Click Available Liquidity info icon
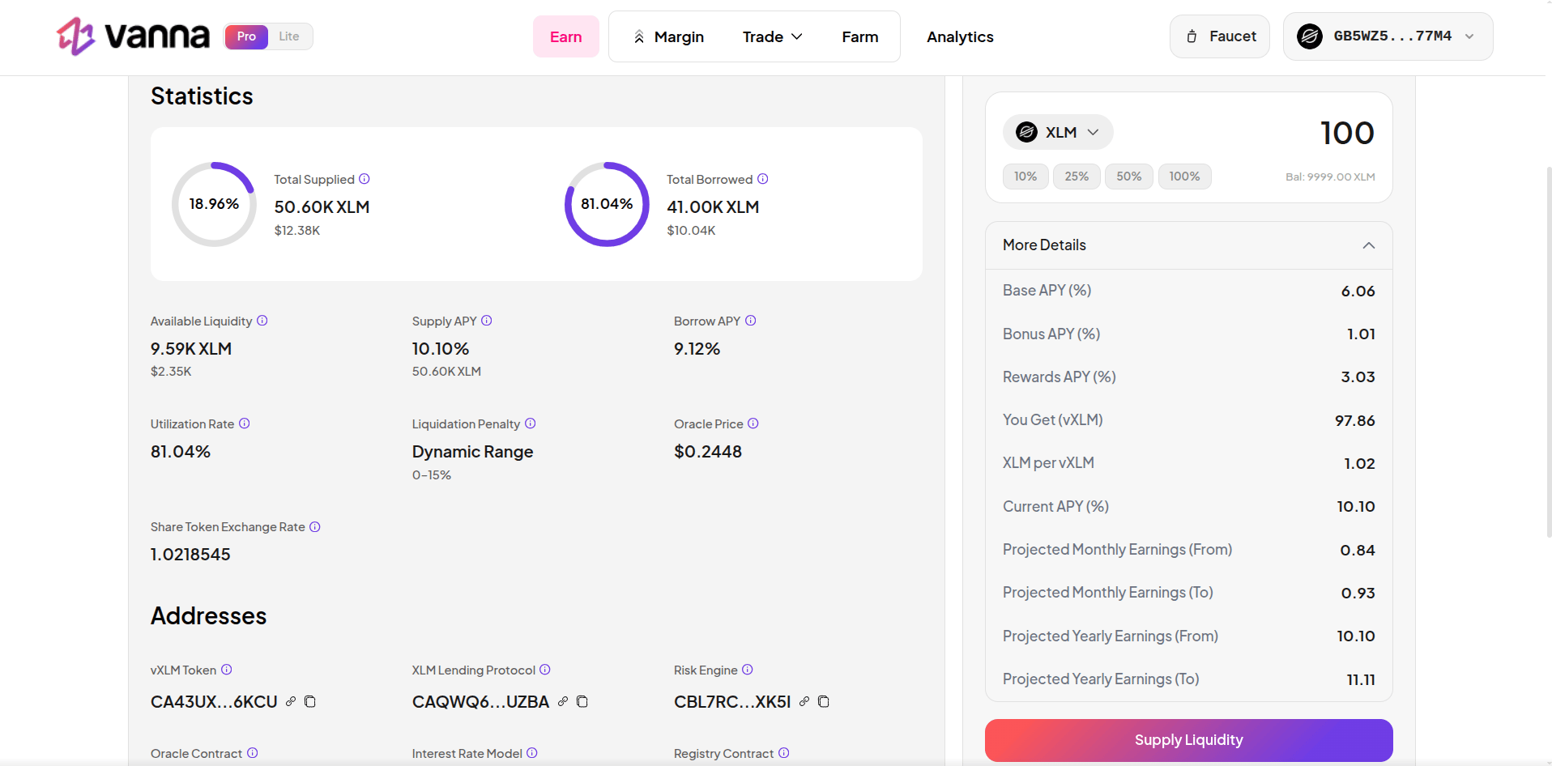Image resolution: width=1552 pixels, height=766 pixels. pos(262,321)
